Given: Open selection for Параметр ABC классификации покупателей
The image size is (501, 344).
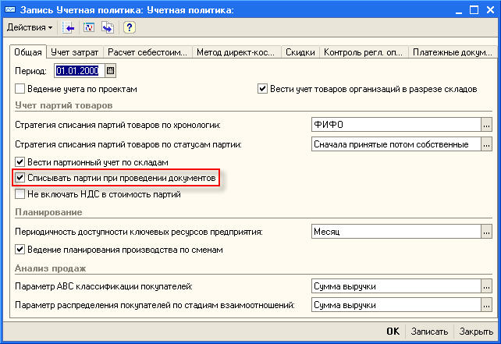Looking at the screenshot, I should (486, 286).
